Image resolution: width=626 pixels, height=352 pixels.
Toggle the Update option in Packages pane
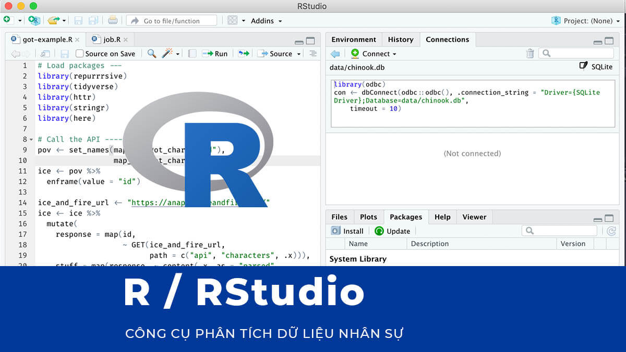[392, 231]
